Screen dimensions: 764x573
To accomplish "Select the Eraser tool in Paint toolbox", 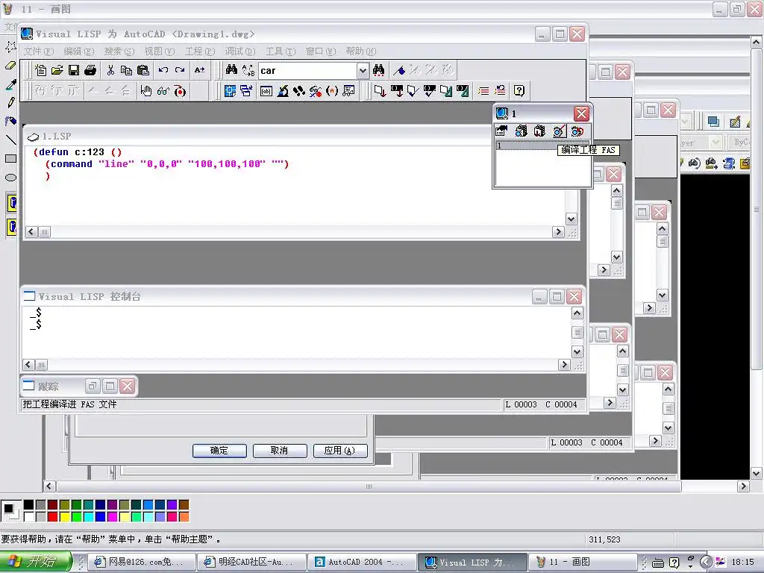I will tap(10, 66).
